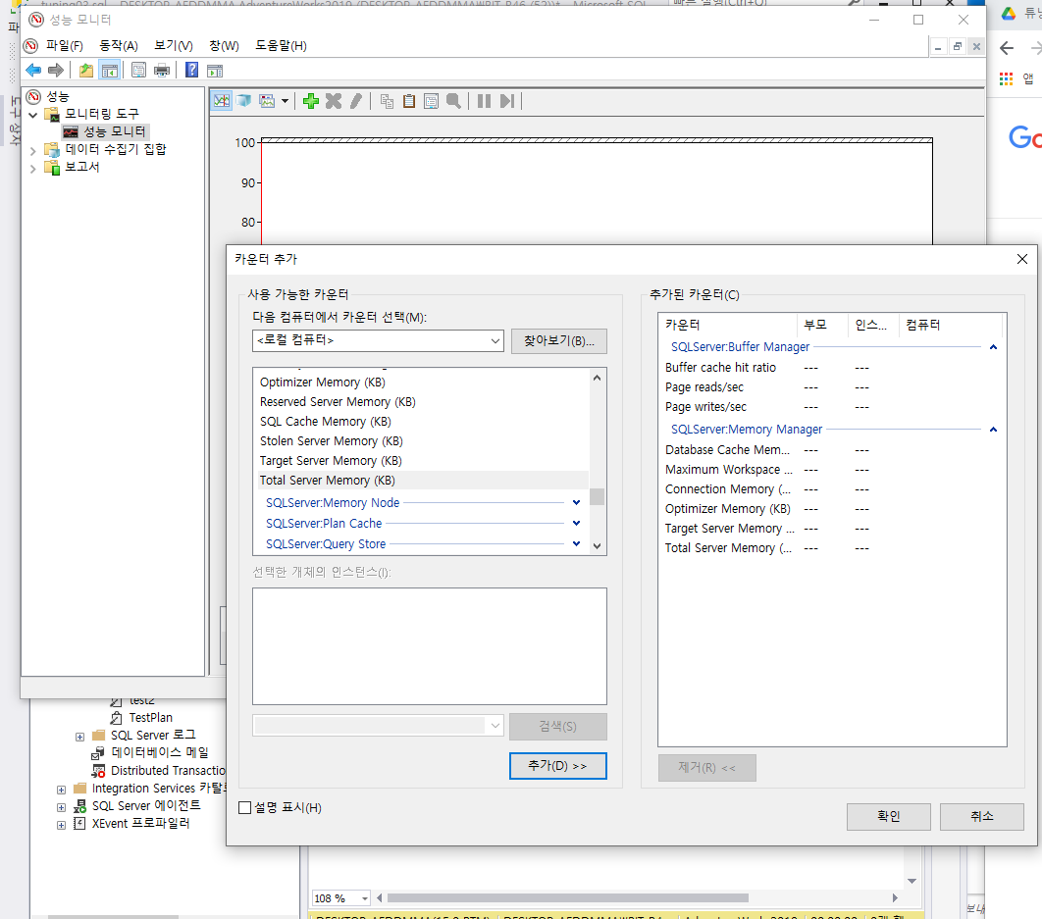
Task: Open help via the blue question mark icon
Action: [x=191, y=70]
